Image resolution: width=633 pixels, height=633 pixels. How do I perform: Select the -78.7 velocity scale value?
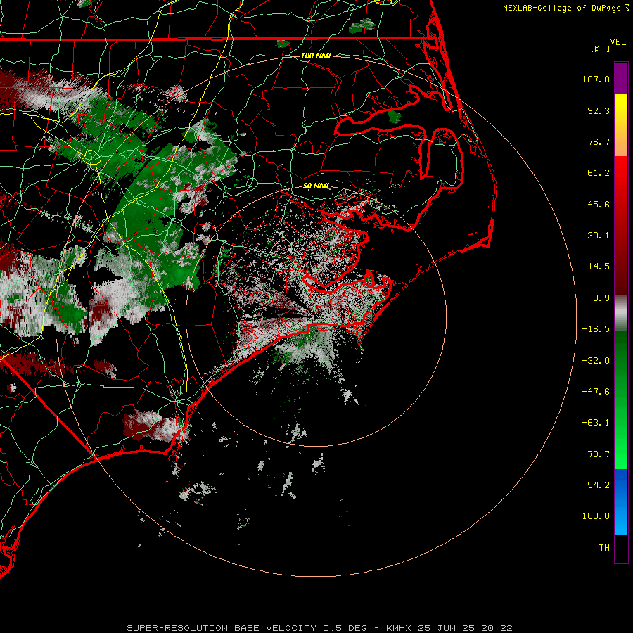click(596, 454)
